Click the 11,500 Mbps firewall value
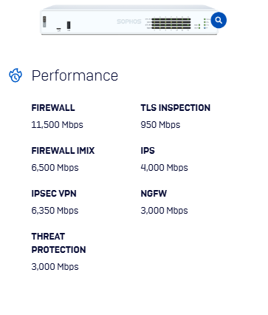 (57, 125)
